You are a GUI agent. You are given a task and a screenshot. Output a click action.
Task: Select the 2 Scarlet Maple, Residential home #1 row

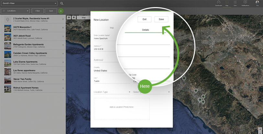click(x=34, y=20)
